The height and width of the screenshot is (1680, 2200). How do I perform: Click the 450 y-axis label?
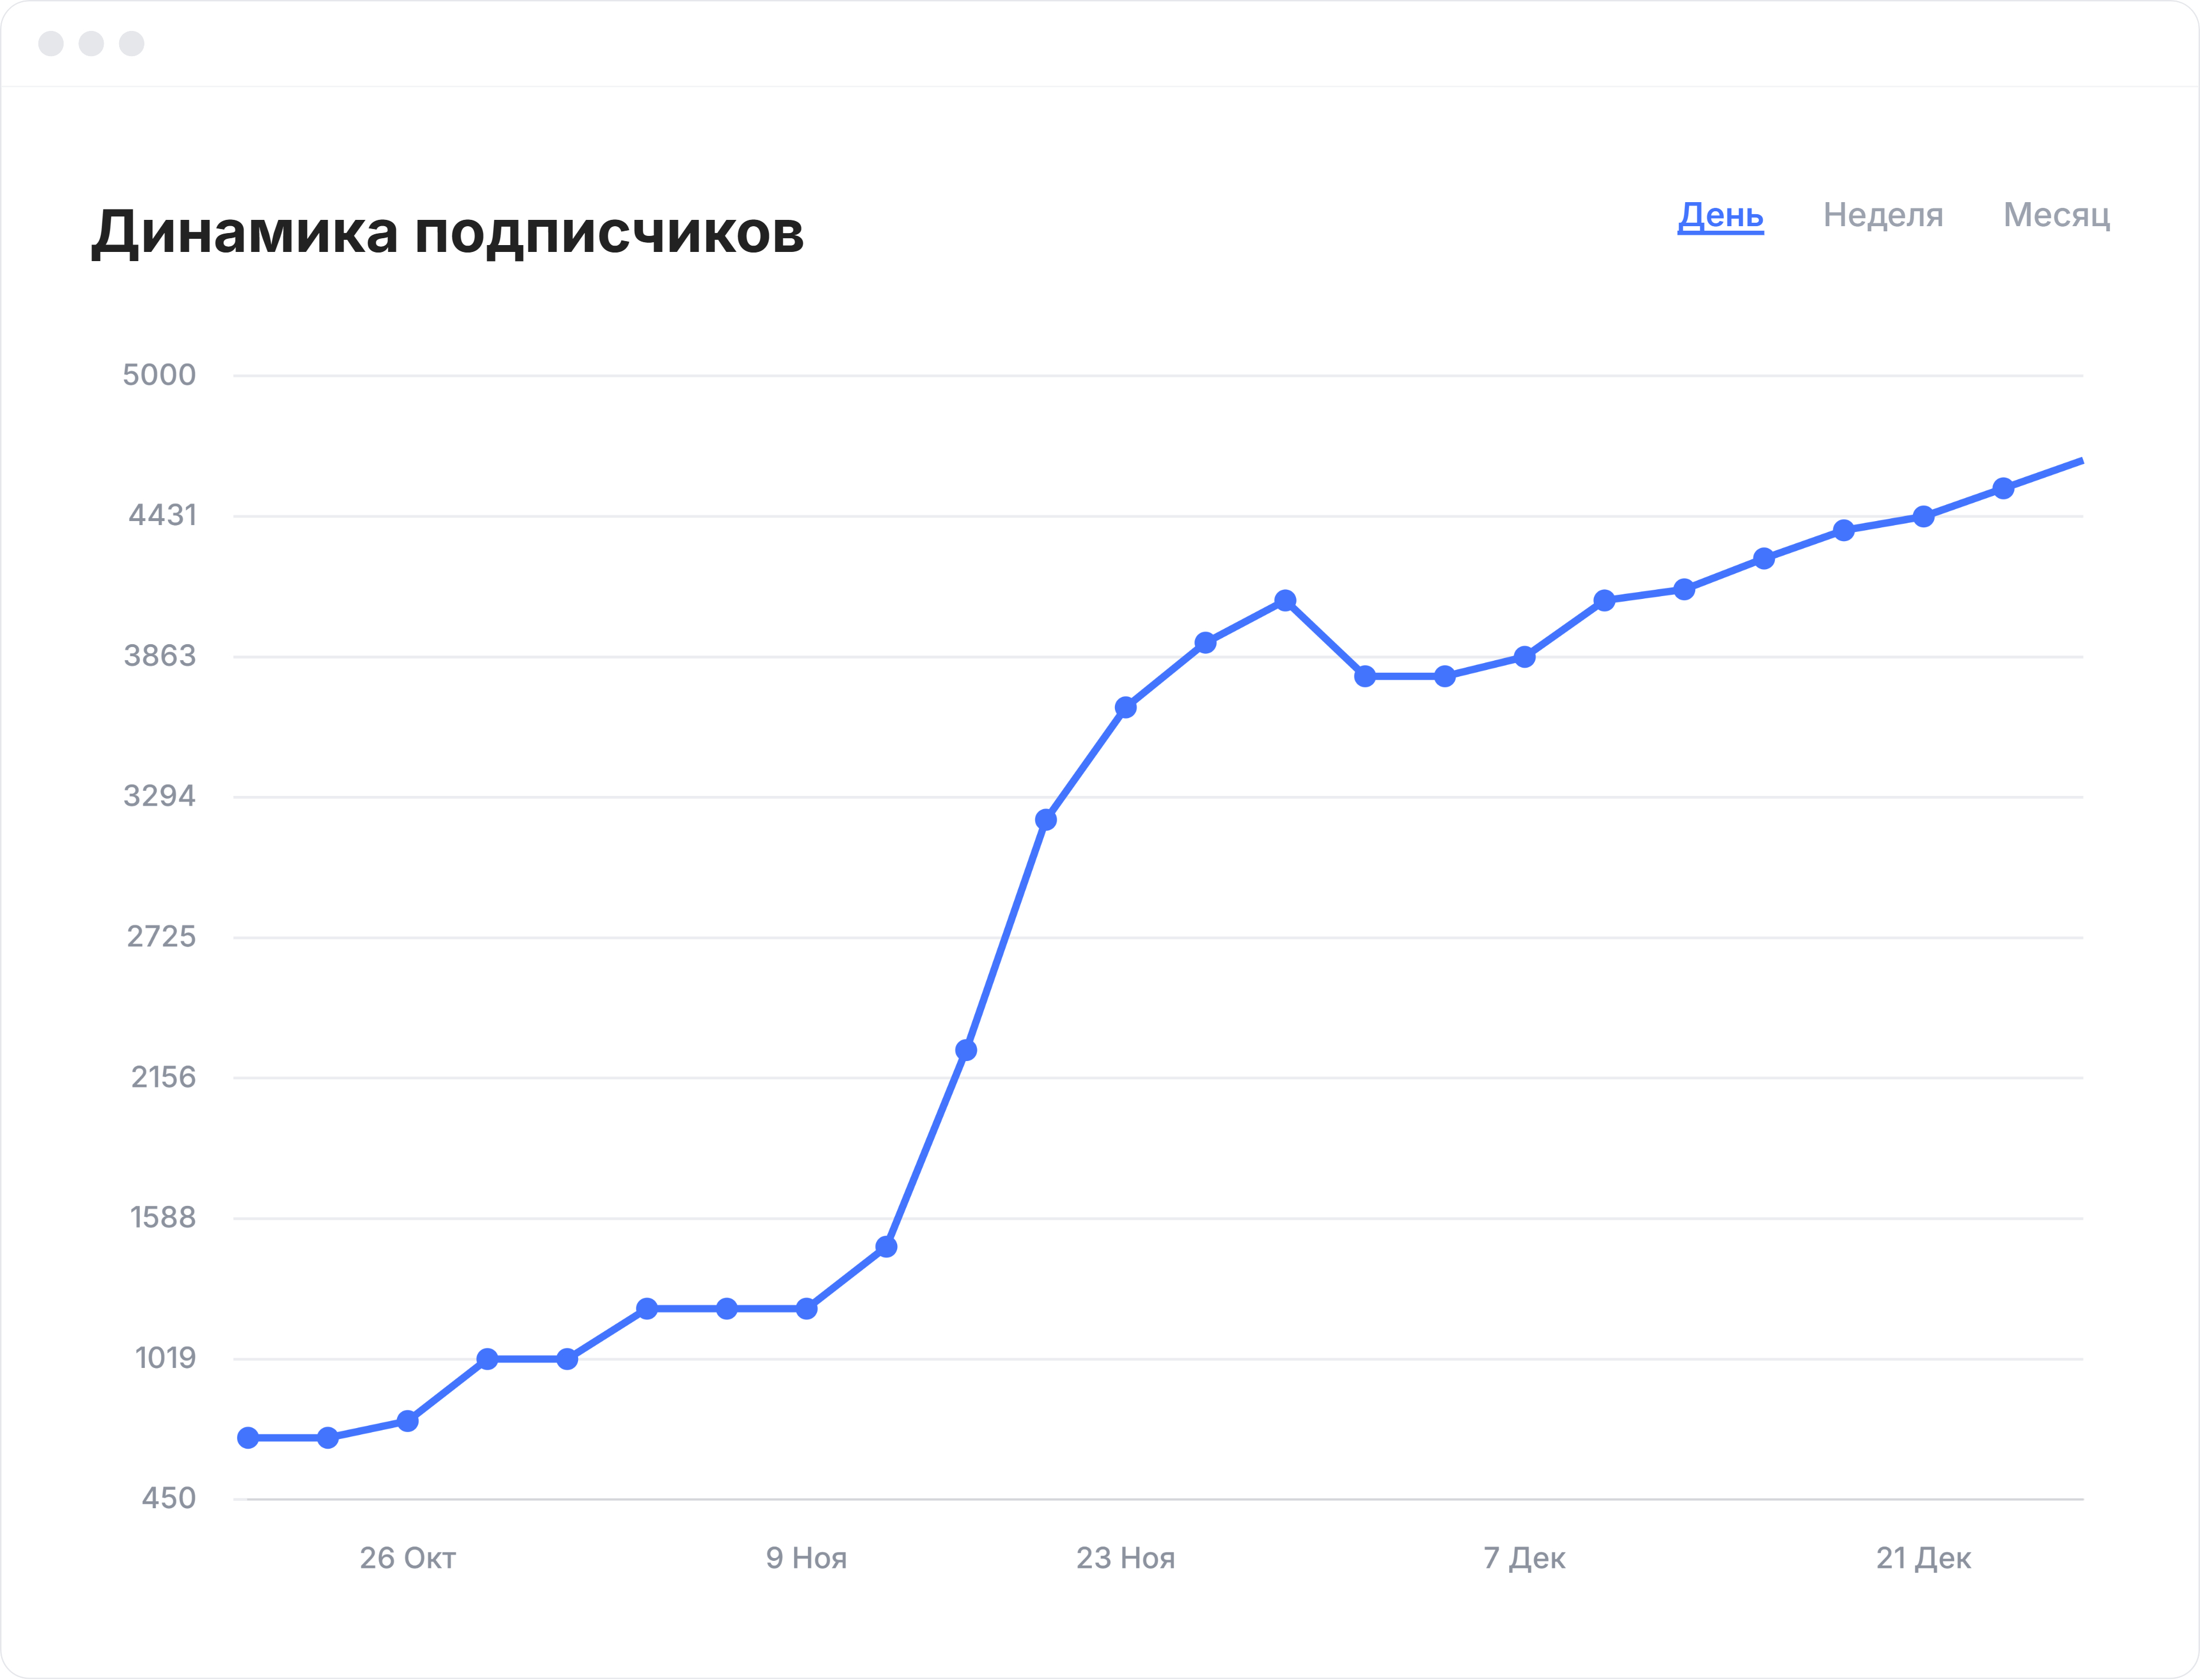click(169, 1498)
